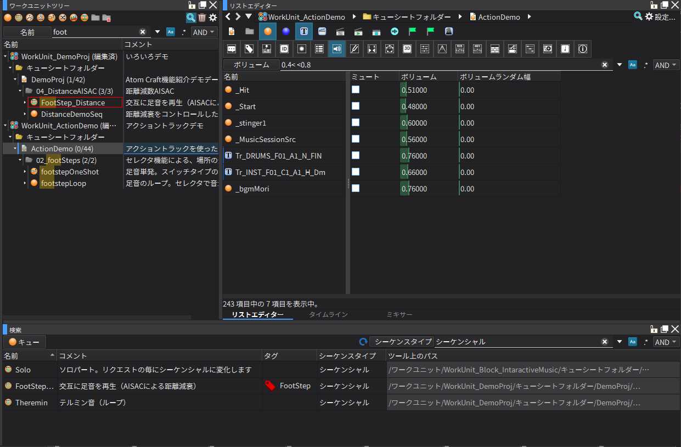
Task: Open AND dropdown in work unit tree filter
Action: (204, 32)
